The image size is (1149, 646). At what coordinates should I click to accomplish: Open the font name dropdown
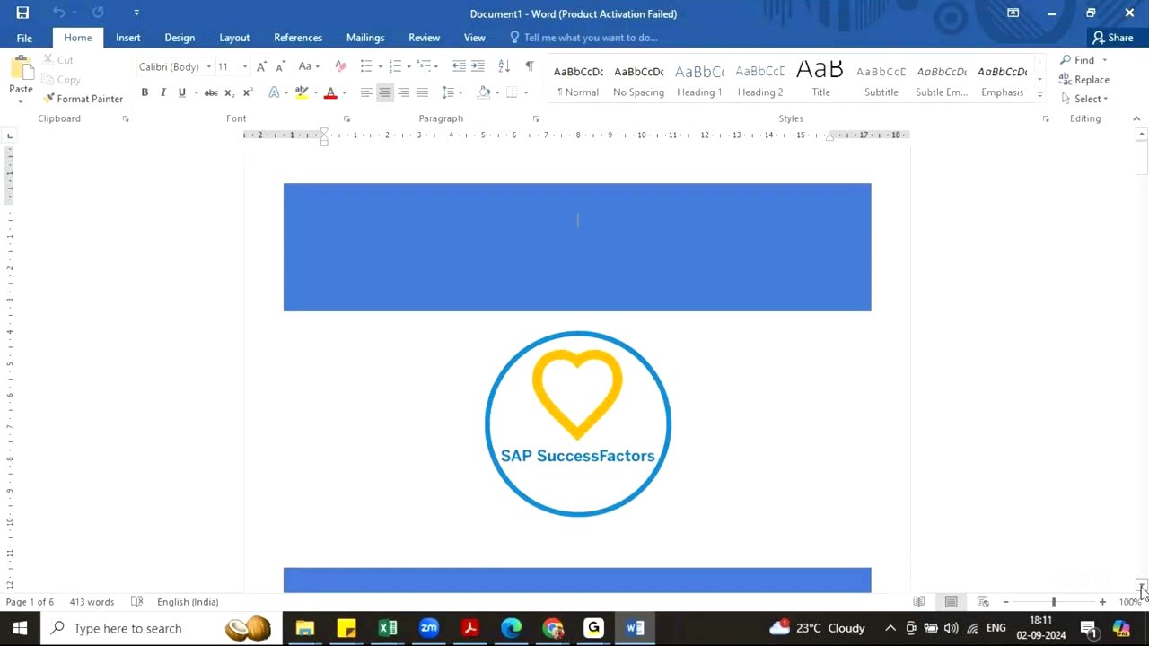pos(209,67)
